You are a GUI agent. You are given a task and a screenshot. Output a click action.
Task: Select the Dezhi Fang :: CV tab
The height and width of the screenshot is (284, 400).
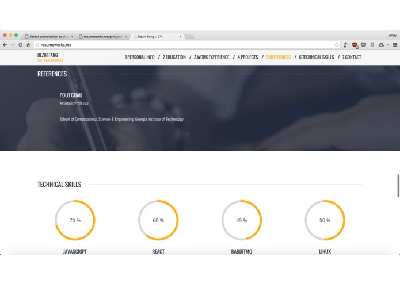(x=156, y=36)
